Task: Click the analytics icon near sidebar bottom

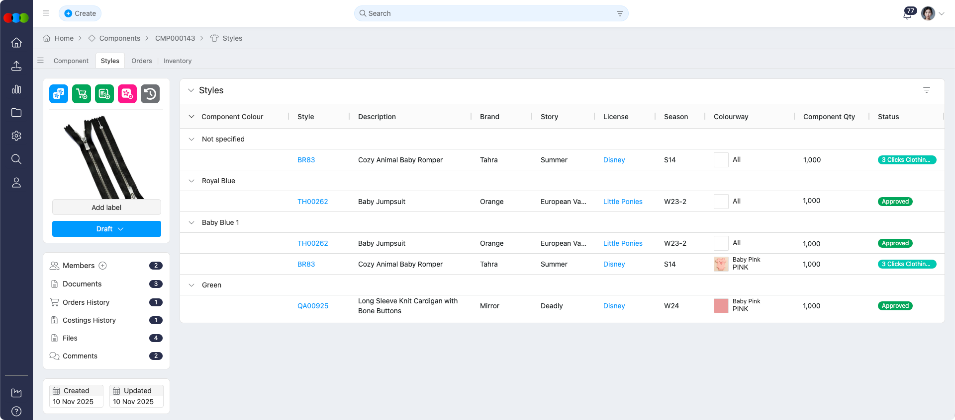Action: 16,393
